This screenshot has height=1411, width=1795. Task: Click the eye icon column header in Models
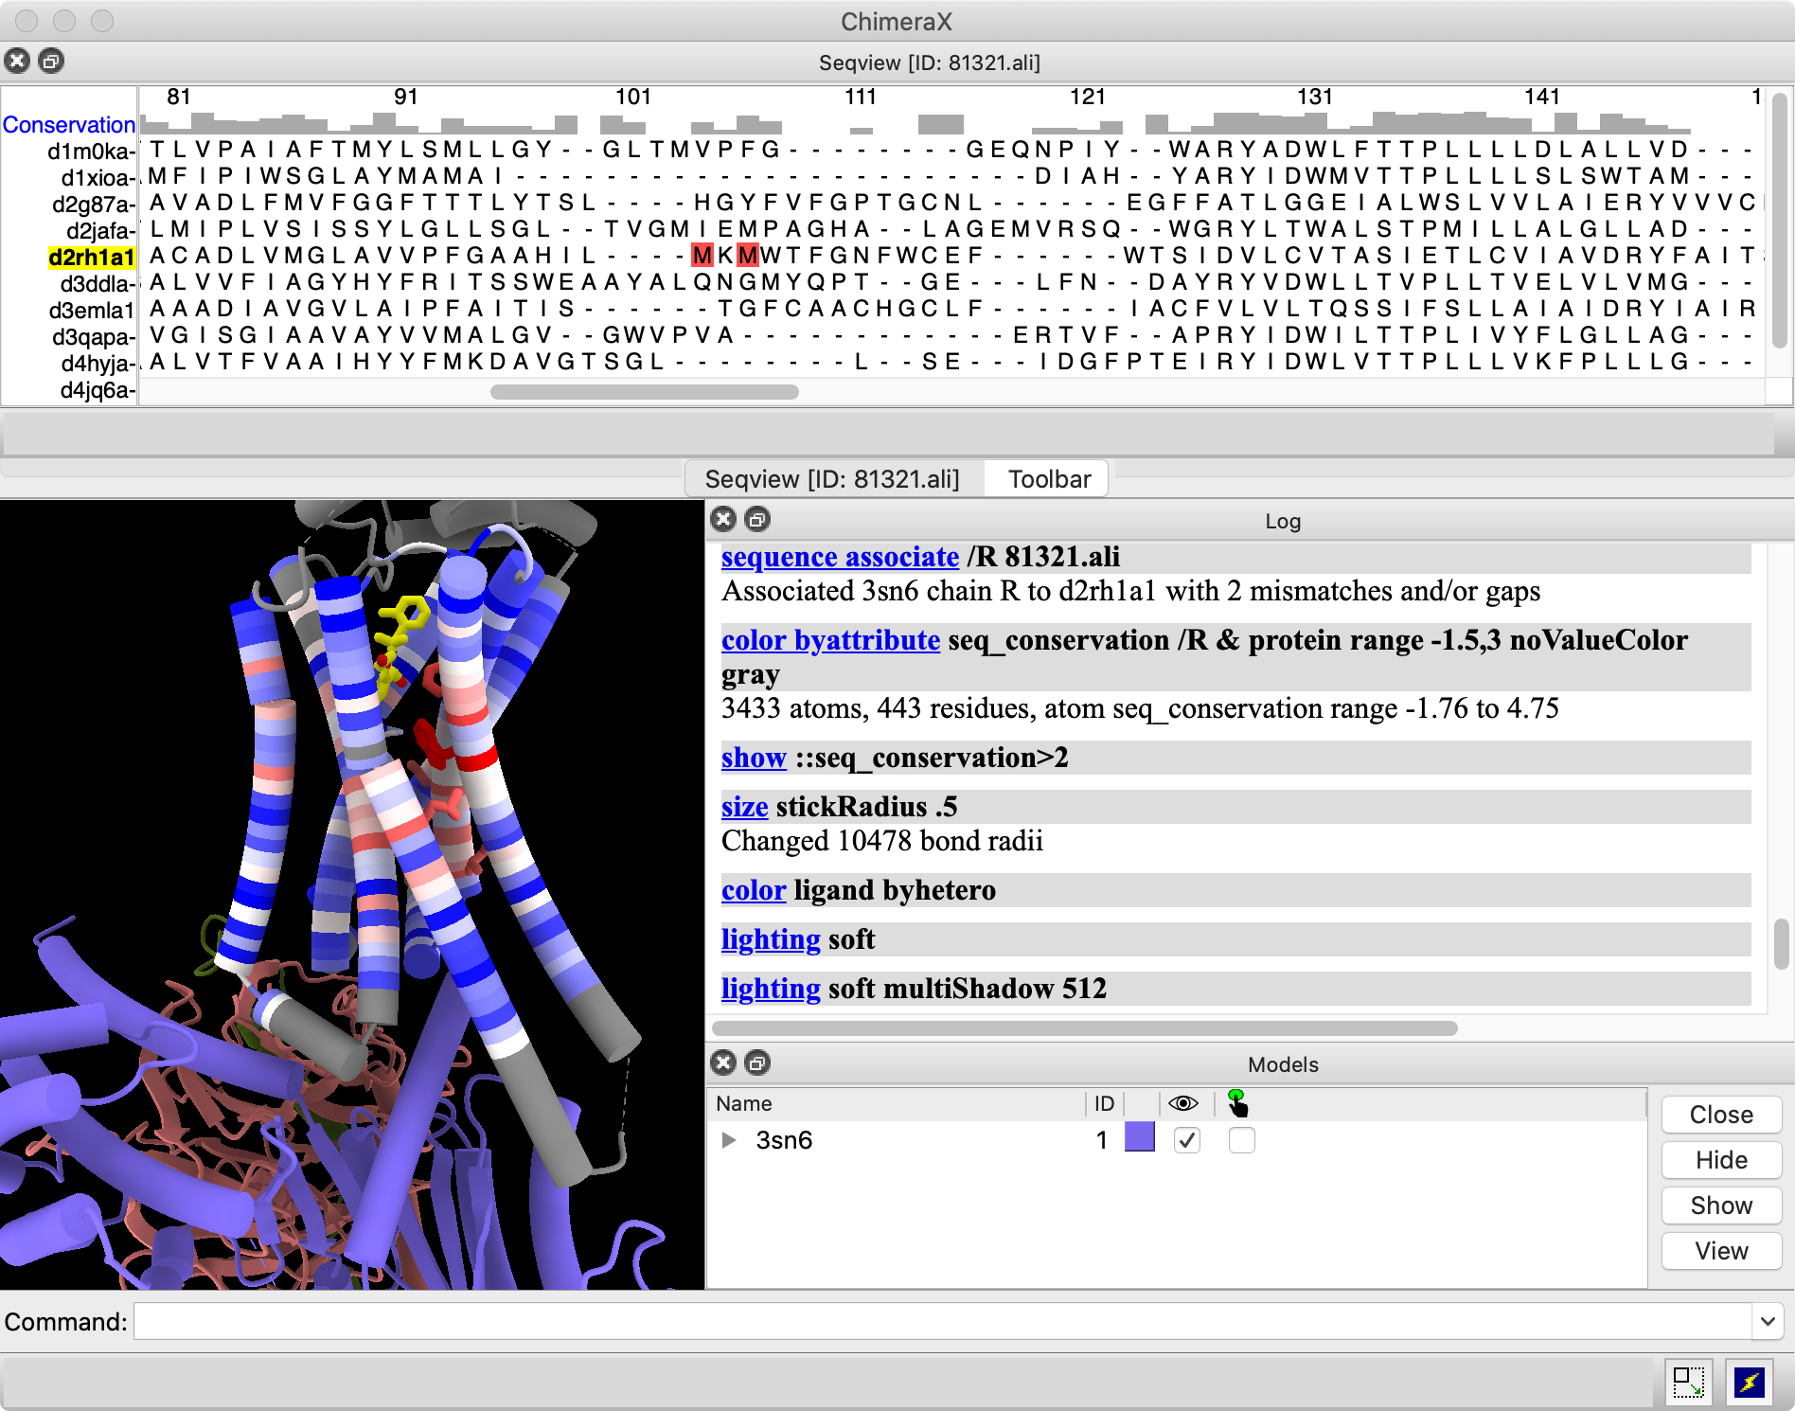1183,1103
